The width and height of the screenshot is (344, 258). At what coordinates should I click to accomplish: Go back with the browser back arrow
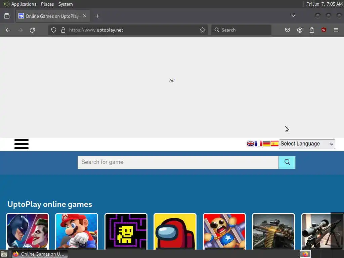tap(8, 30)
